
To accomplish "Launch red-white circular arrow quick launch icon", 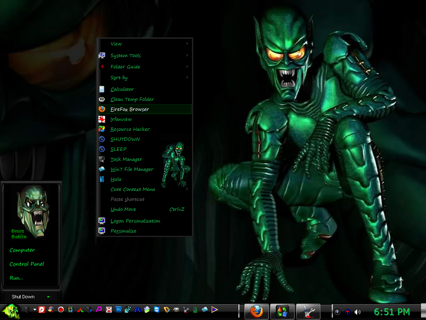I will click(x=42, y=310).
